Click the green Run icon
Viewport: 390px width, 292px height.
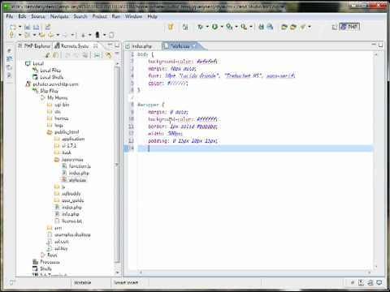pyautogui.click(x=214, y=27)
